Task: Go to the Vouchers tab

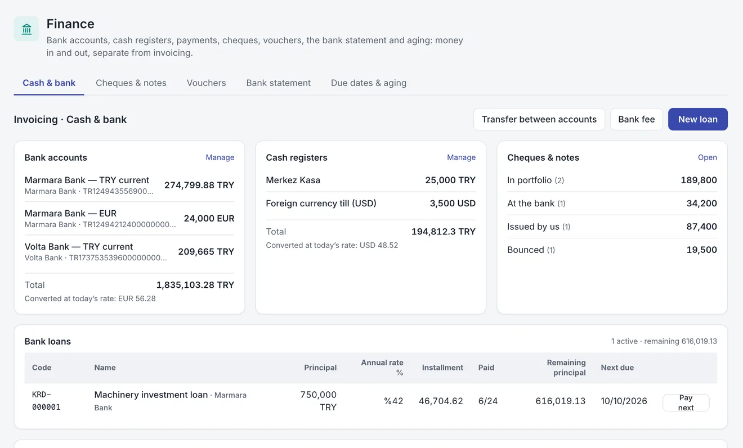Action: (x=206, y=83)
